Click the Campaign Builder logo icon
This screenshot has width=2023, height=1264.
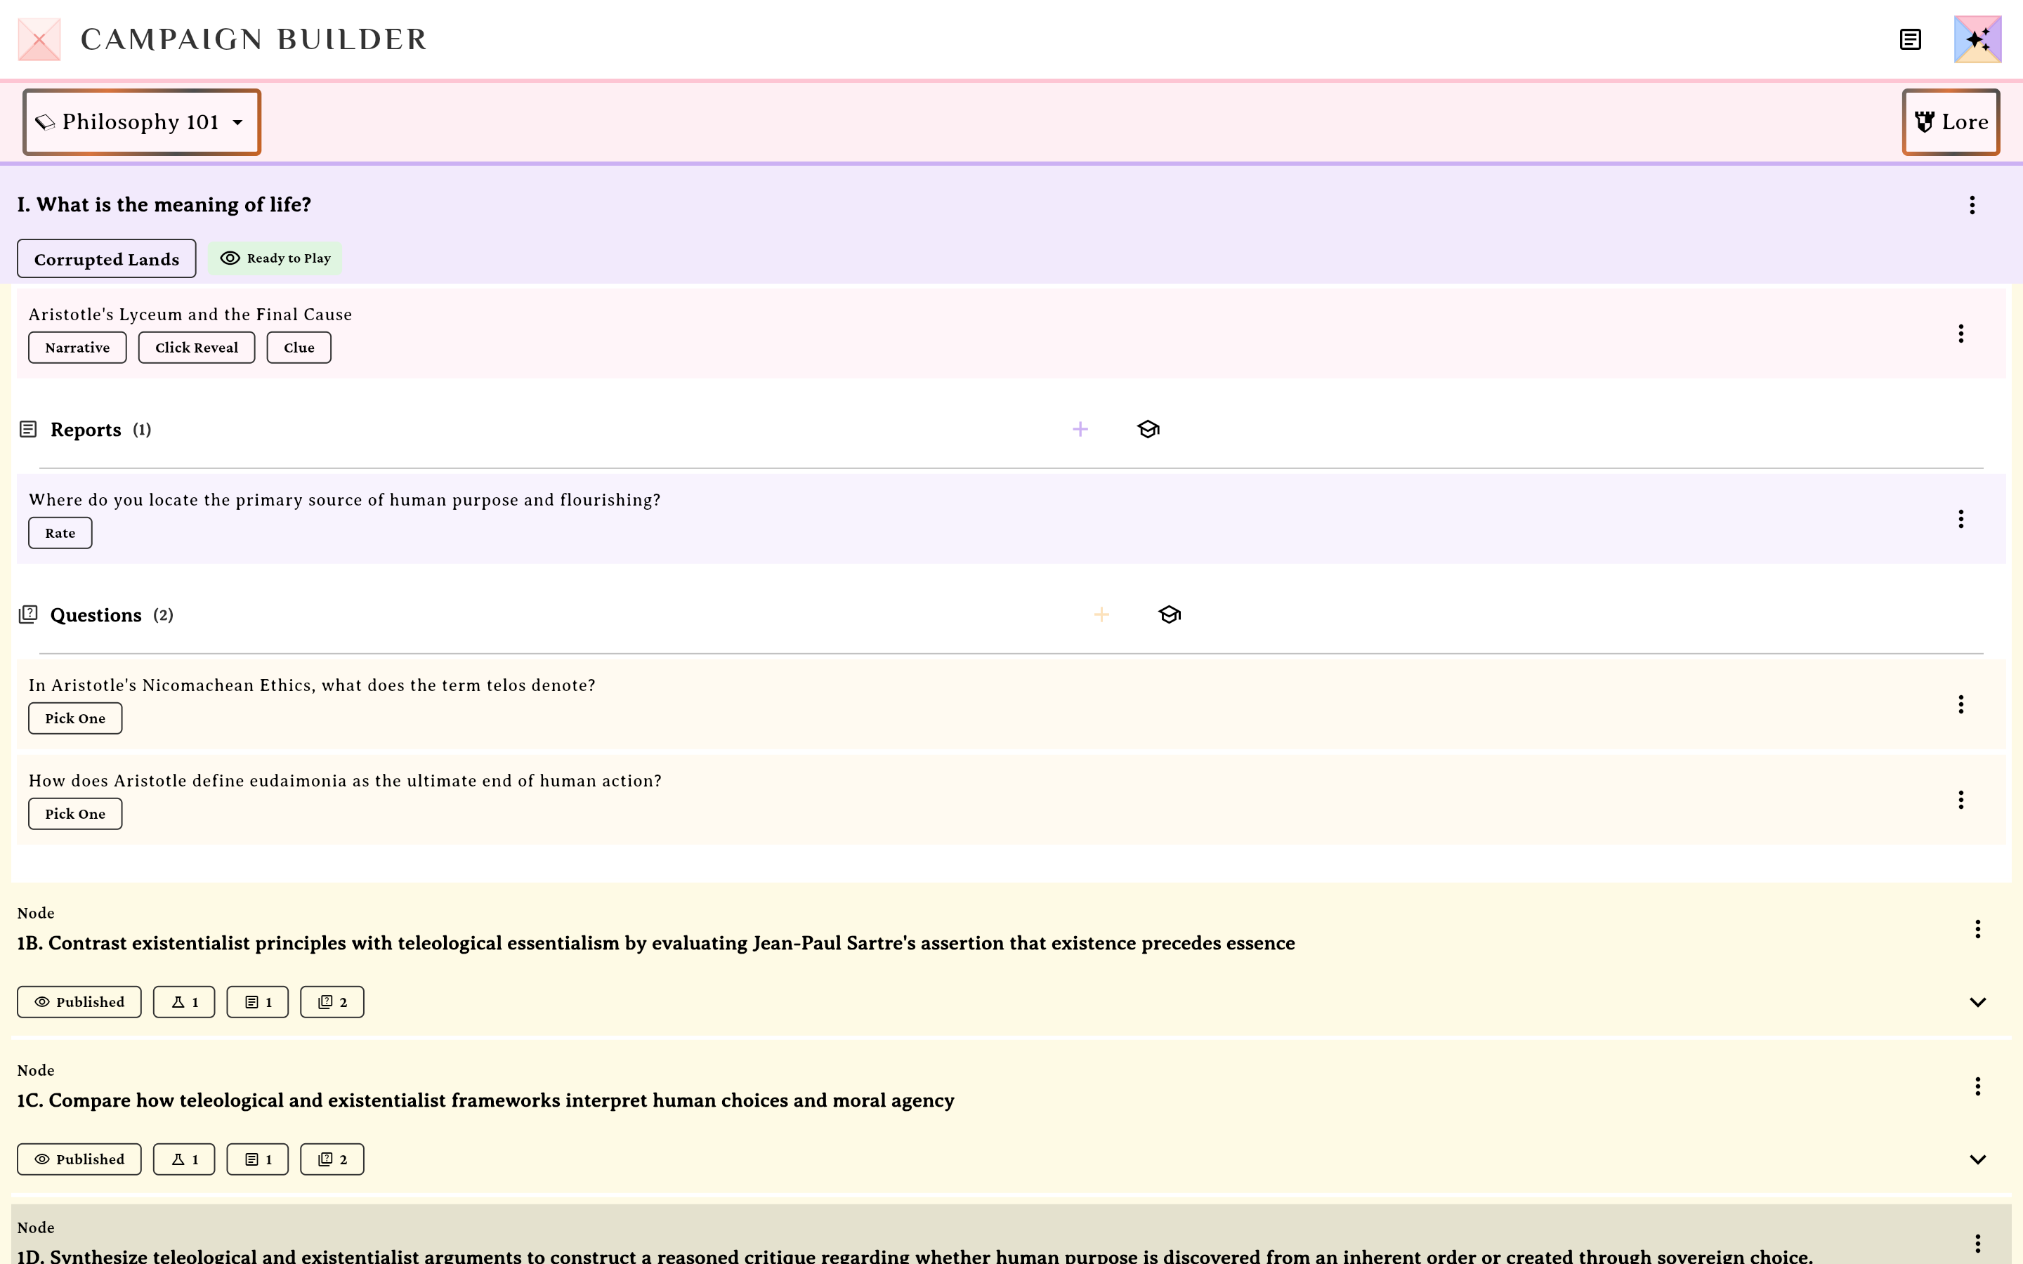click(x=39, y=39)
